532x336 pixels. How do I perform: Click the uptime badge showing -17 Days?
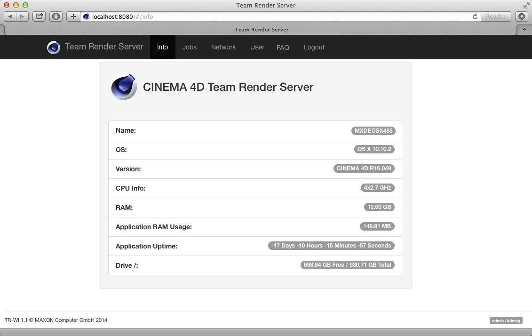click(x=331, y=246)
